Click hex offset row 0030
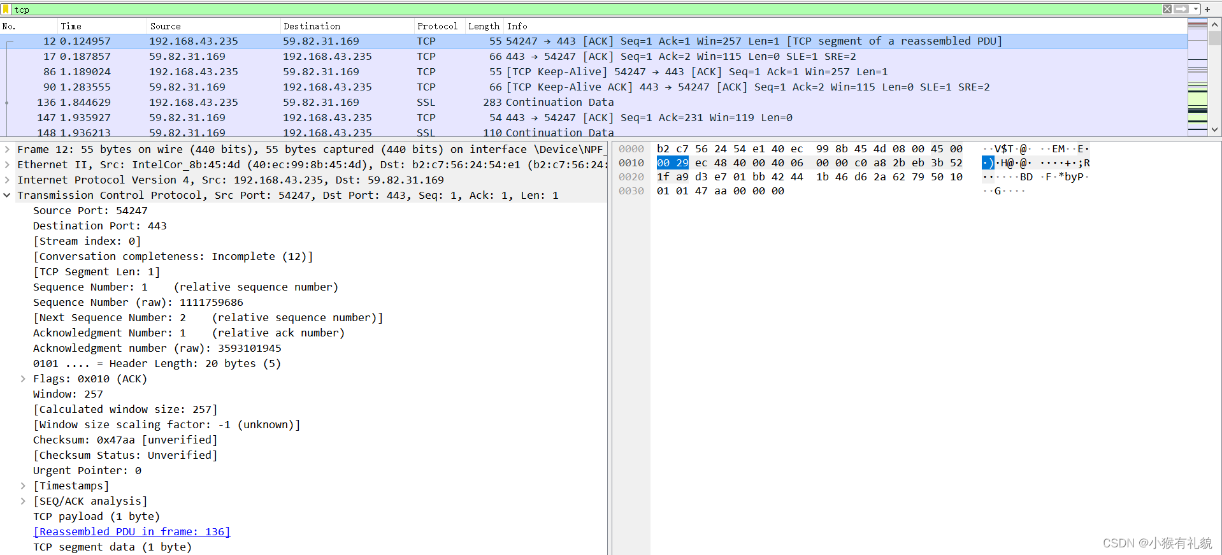This screenshot has height=555, width=1222. (631, 191)
